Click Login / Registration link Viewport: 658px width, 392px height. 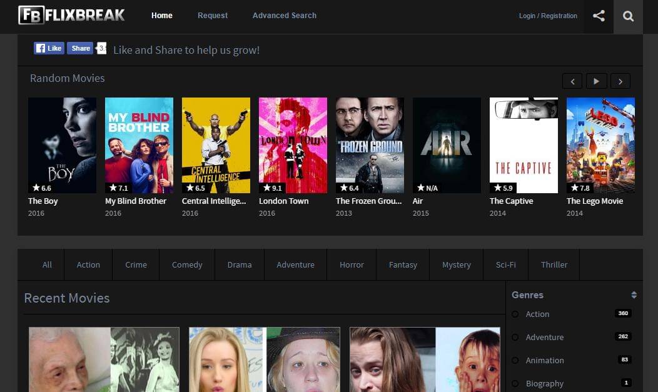[x=548, y=16]
